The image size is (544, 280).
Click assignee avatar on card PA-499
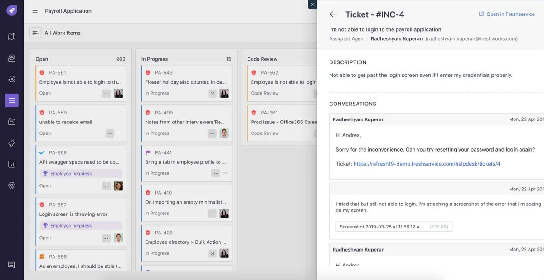(x=224, y=133)
